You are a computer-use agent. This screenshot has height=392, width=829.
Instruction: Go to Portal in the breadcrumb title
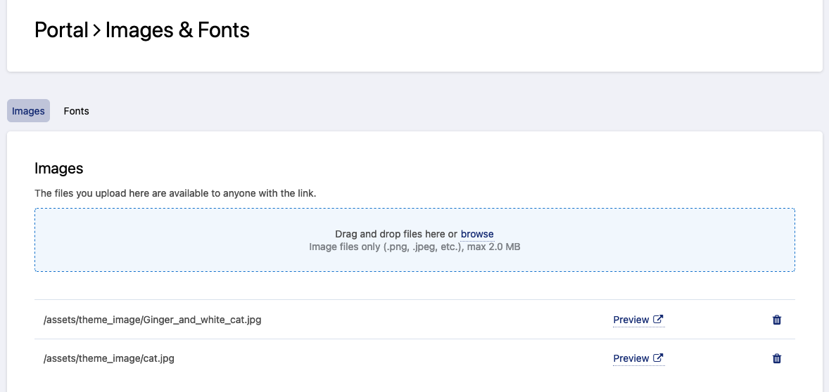61,30
